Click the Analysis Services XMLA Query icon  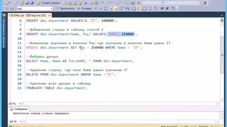tap(79, 3)
